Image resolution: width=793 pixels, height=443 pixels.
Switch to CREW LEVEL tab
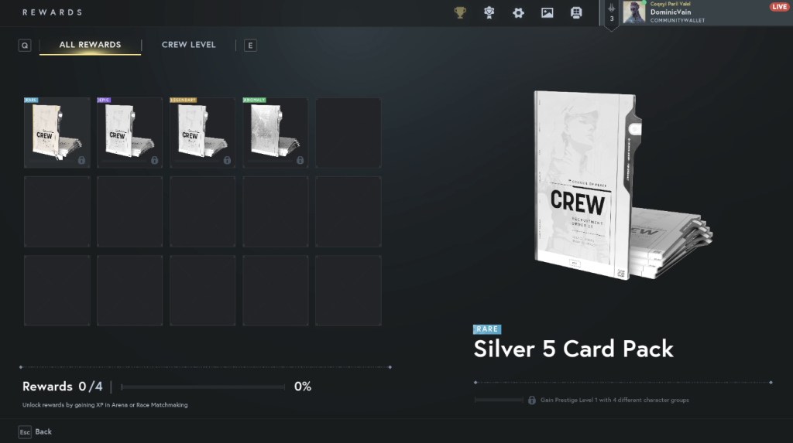(x=189, y=45)
